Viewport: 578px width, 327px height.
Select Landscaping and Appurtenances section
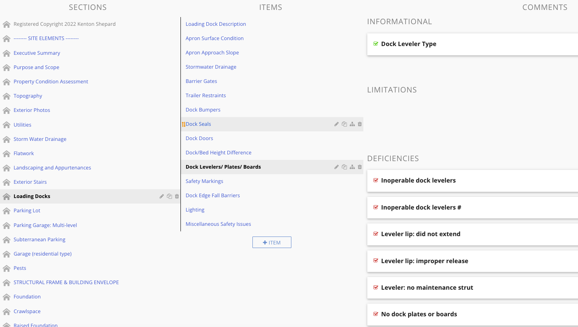(52, 168)
